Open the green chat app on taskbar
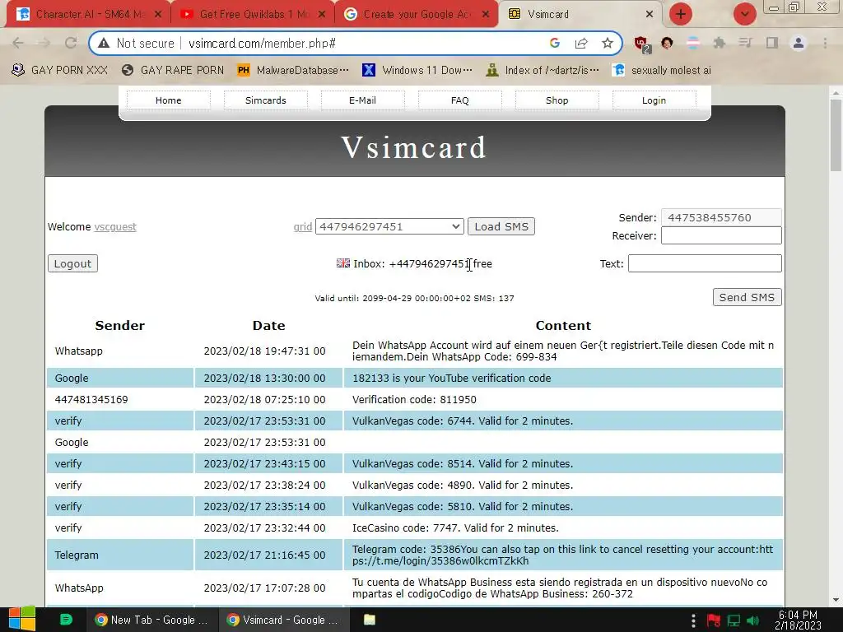843x632 pixels. 66,620
